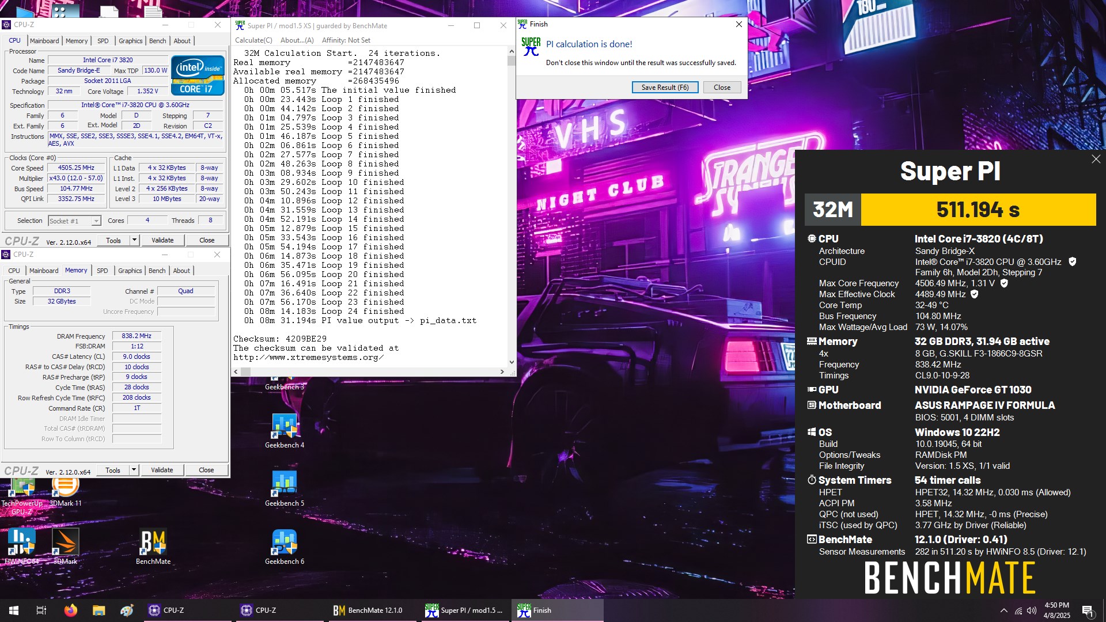Click DRAM Frequency value 838.2 MHz
1106x622 pixels.
click(x=137, y=336)
